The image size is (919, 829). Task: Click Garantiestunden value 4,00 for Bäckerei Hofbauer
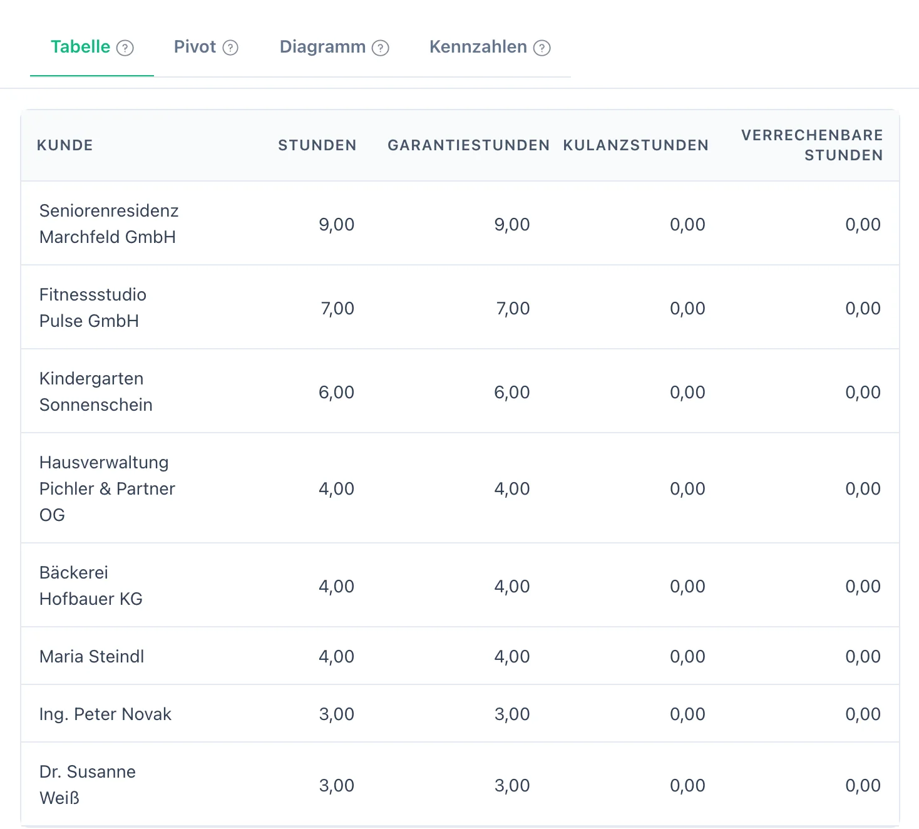[x=512, y=587]
